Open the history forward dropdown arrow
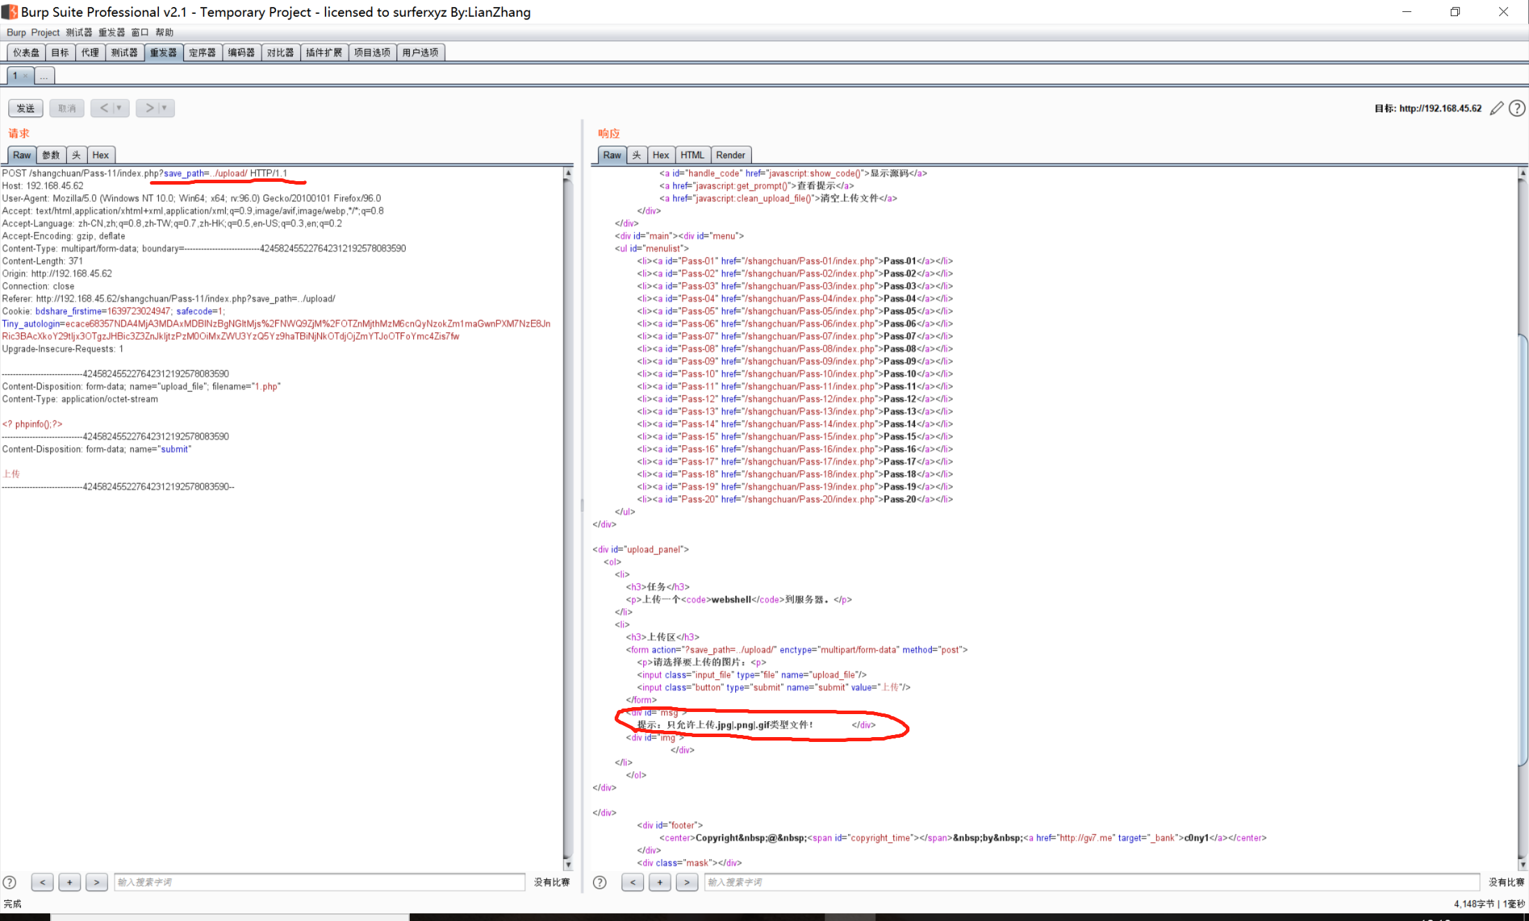Image resolution: width=1529 pixels, height=921 pixels. pos(164,108)
